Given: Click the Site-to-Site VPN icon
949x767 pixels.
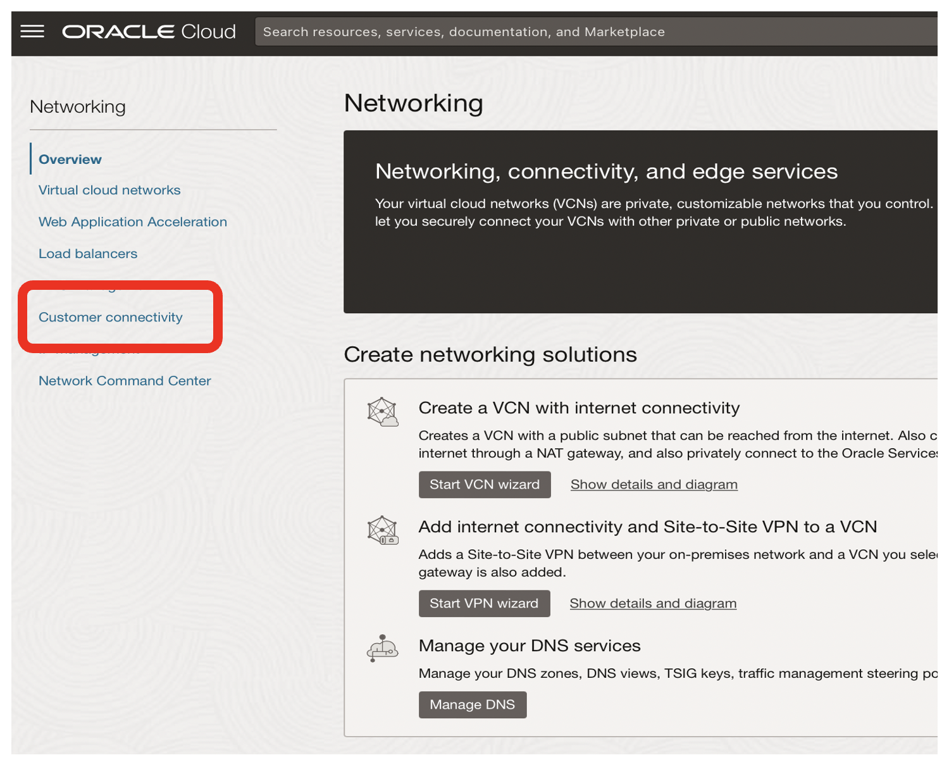Looking at the screenshot, I should pyautogui.click(x=383, y=530).
